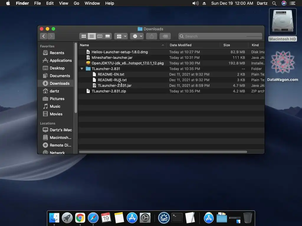Sort by Date Modified column header
Image resolution: width=302 pixels, height=226 pixels.
[193, 45]
